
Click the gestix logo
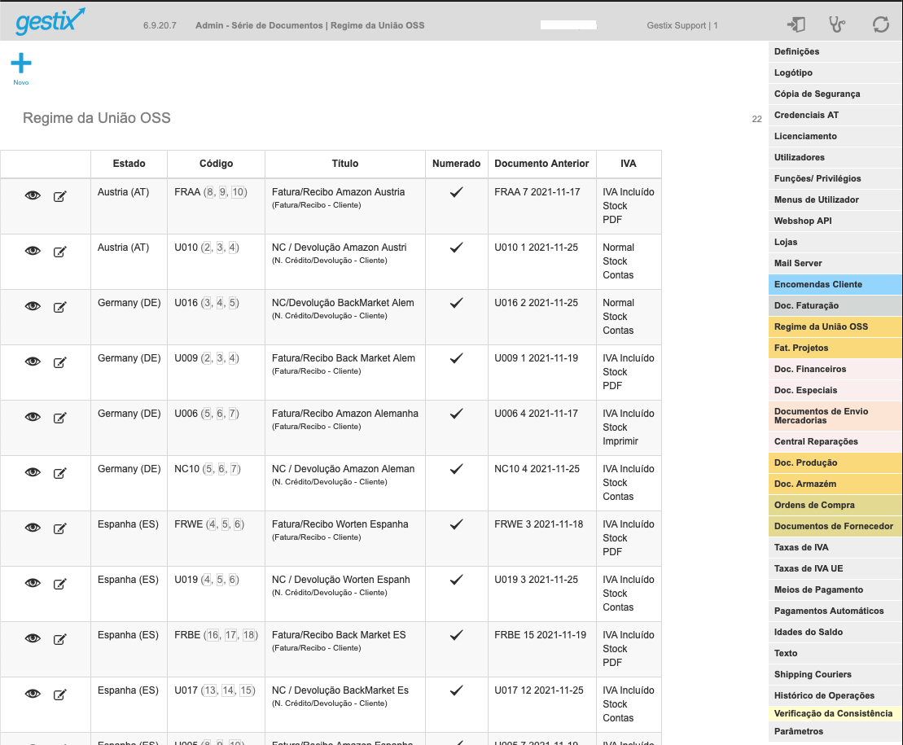coord(50,21)
